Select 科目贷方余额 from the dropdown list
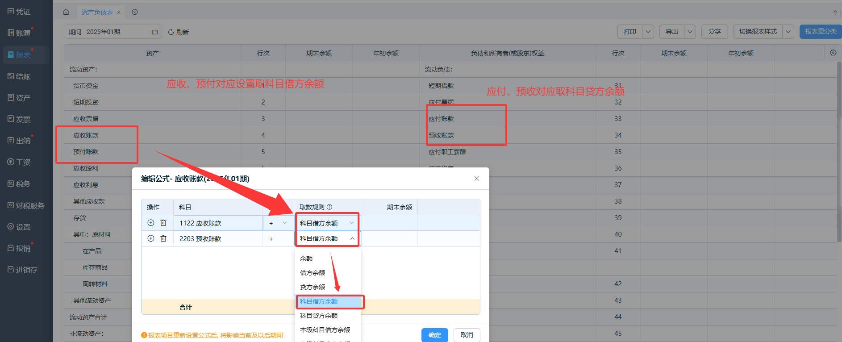Screen dimensions: 842x342 (x=319, y=316)
